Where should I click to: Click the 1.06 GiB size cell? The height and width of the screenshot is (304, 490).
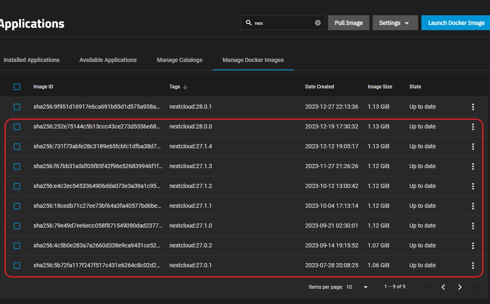click(x=378, y=265)
